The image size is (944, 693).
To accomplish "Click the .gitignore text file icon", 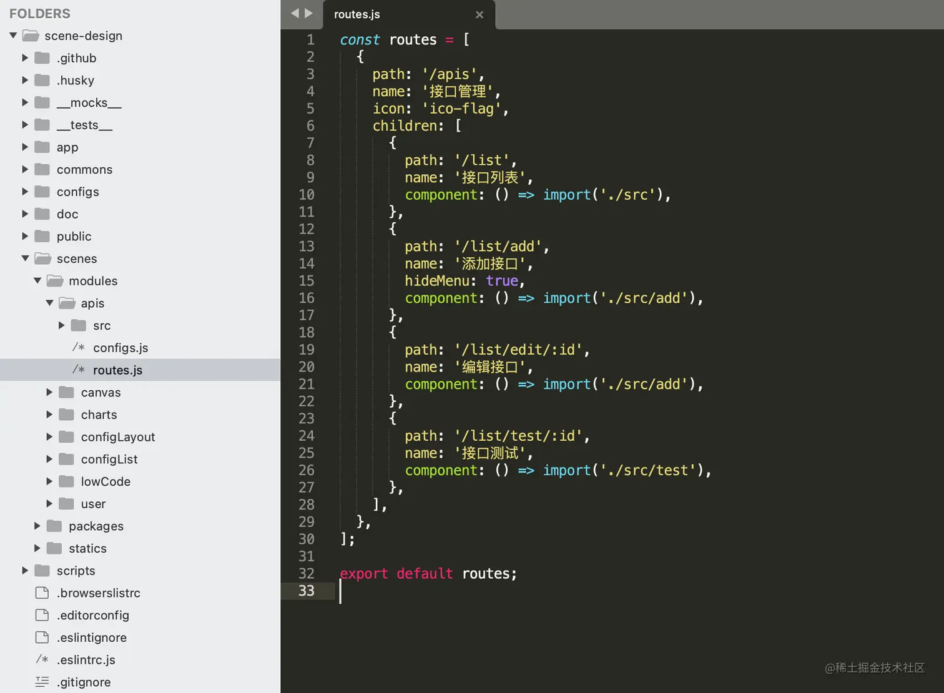I will coord(42,682).
